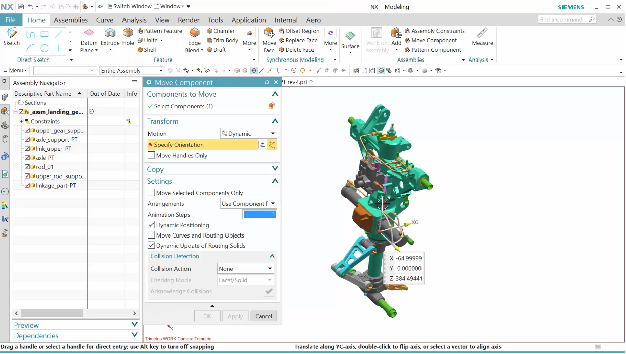Click the Cancel button

tap(263, 316)
